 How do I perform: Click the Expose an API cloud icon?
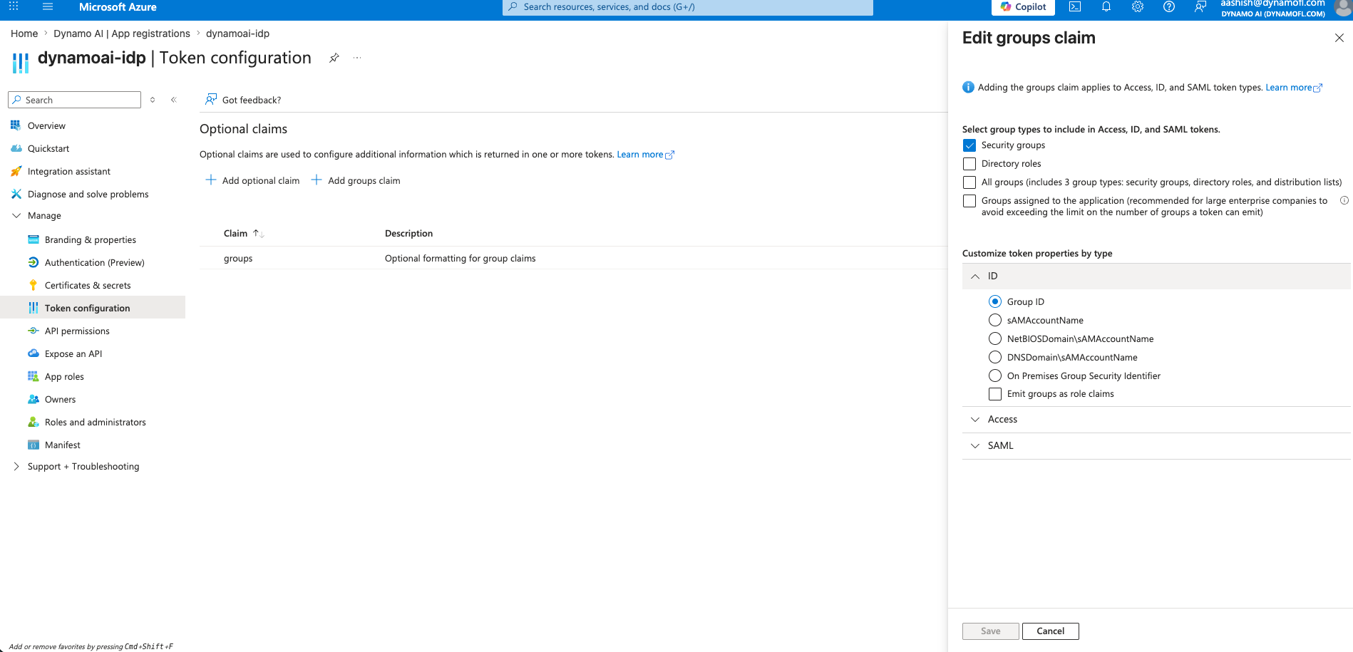pos(33,353)
